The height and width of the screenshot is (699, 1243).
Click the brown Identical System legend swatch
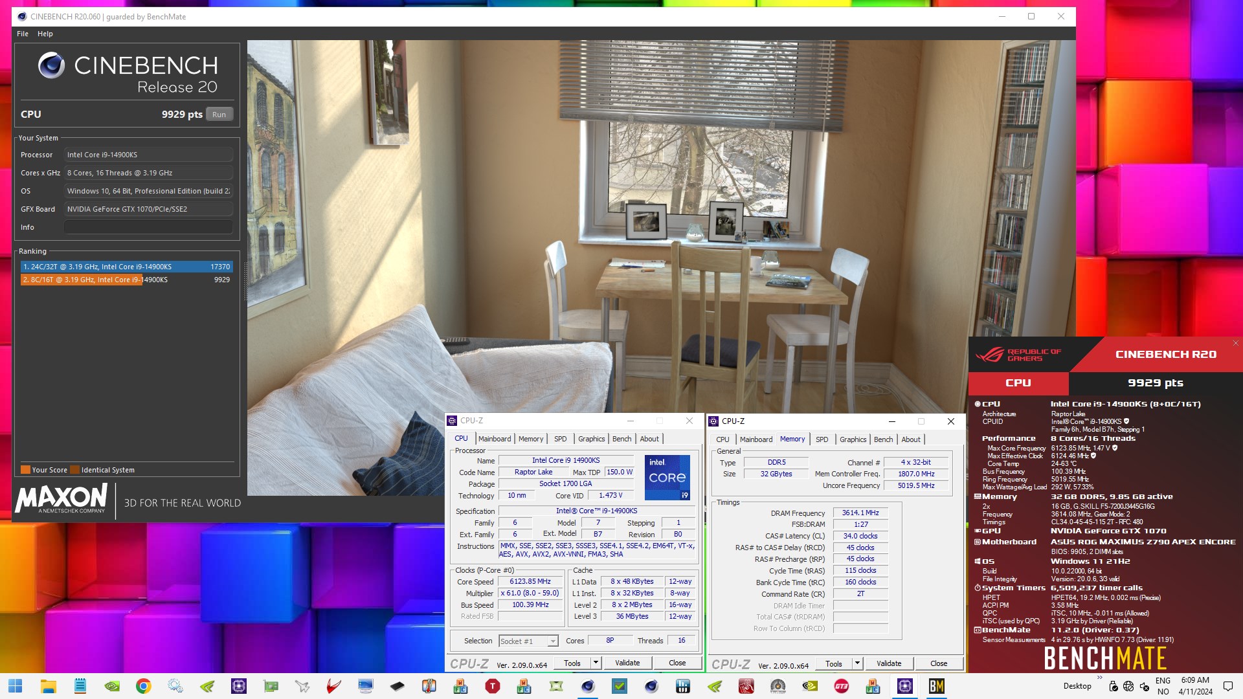(74, 470)
